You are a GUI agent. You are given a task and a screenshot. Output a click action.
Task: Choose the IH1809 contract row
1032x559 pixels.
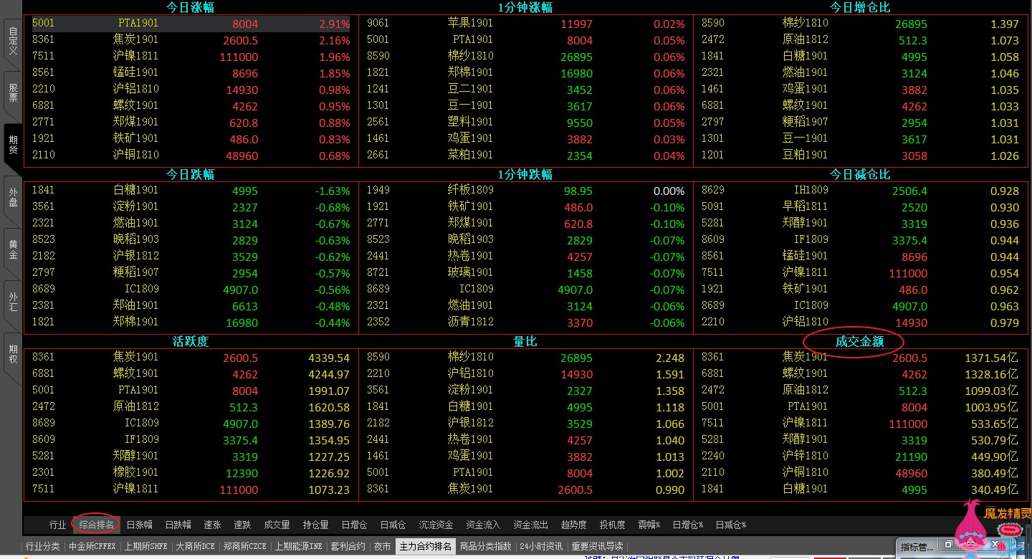[861, 191]
